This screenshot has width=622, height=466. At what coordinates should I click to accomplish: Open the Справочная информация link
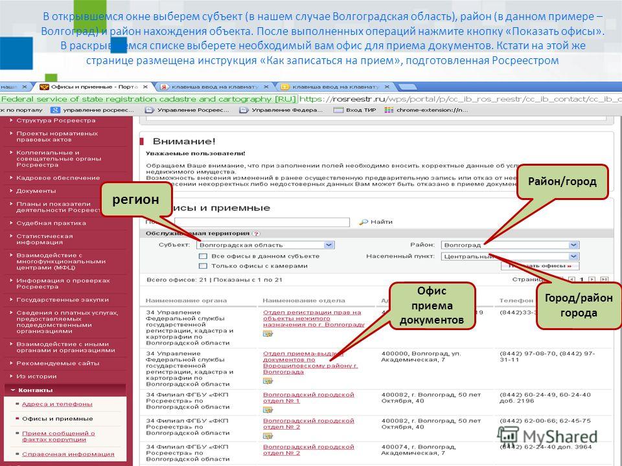(x=68, y=454)
